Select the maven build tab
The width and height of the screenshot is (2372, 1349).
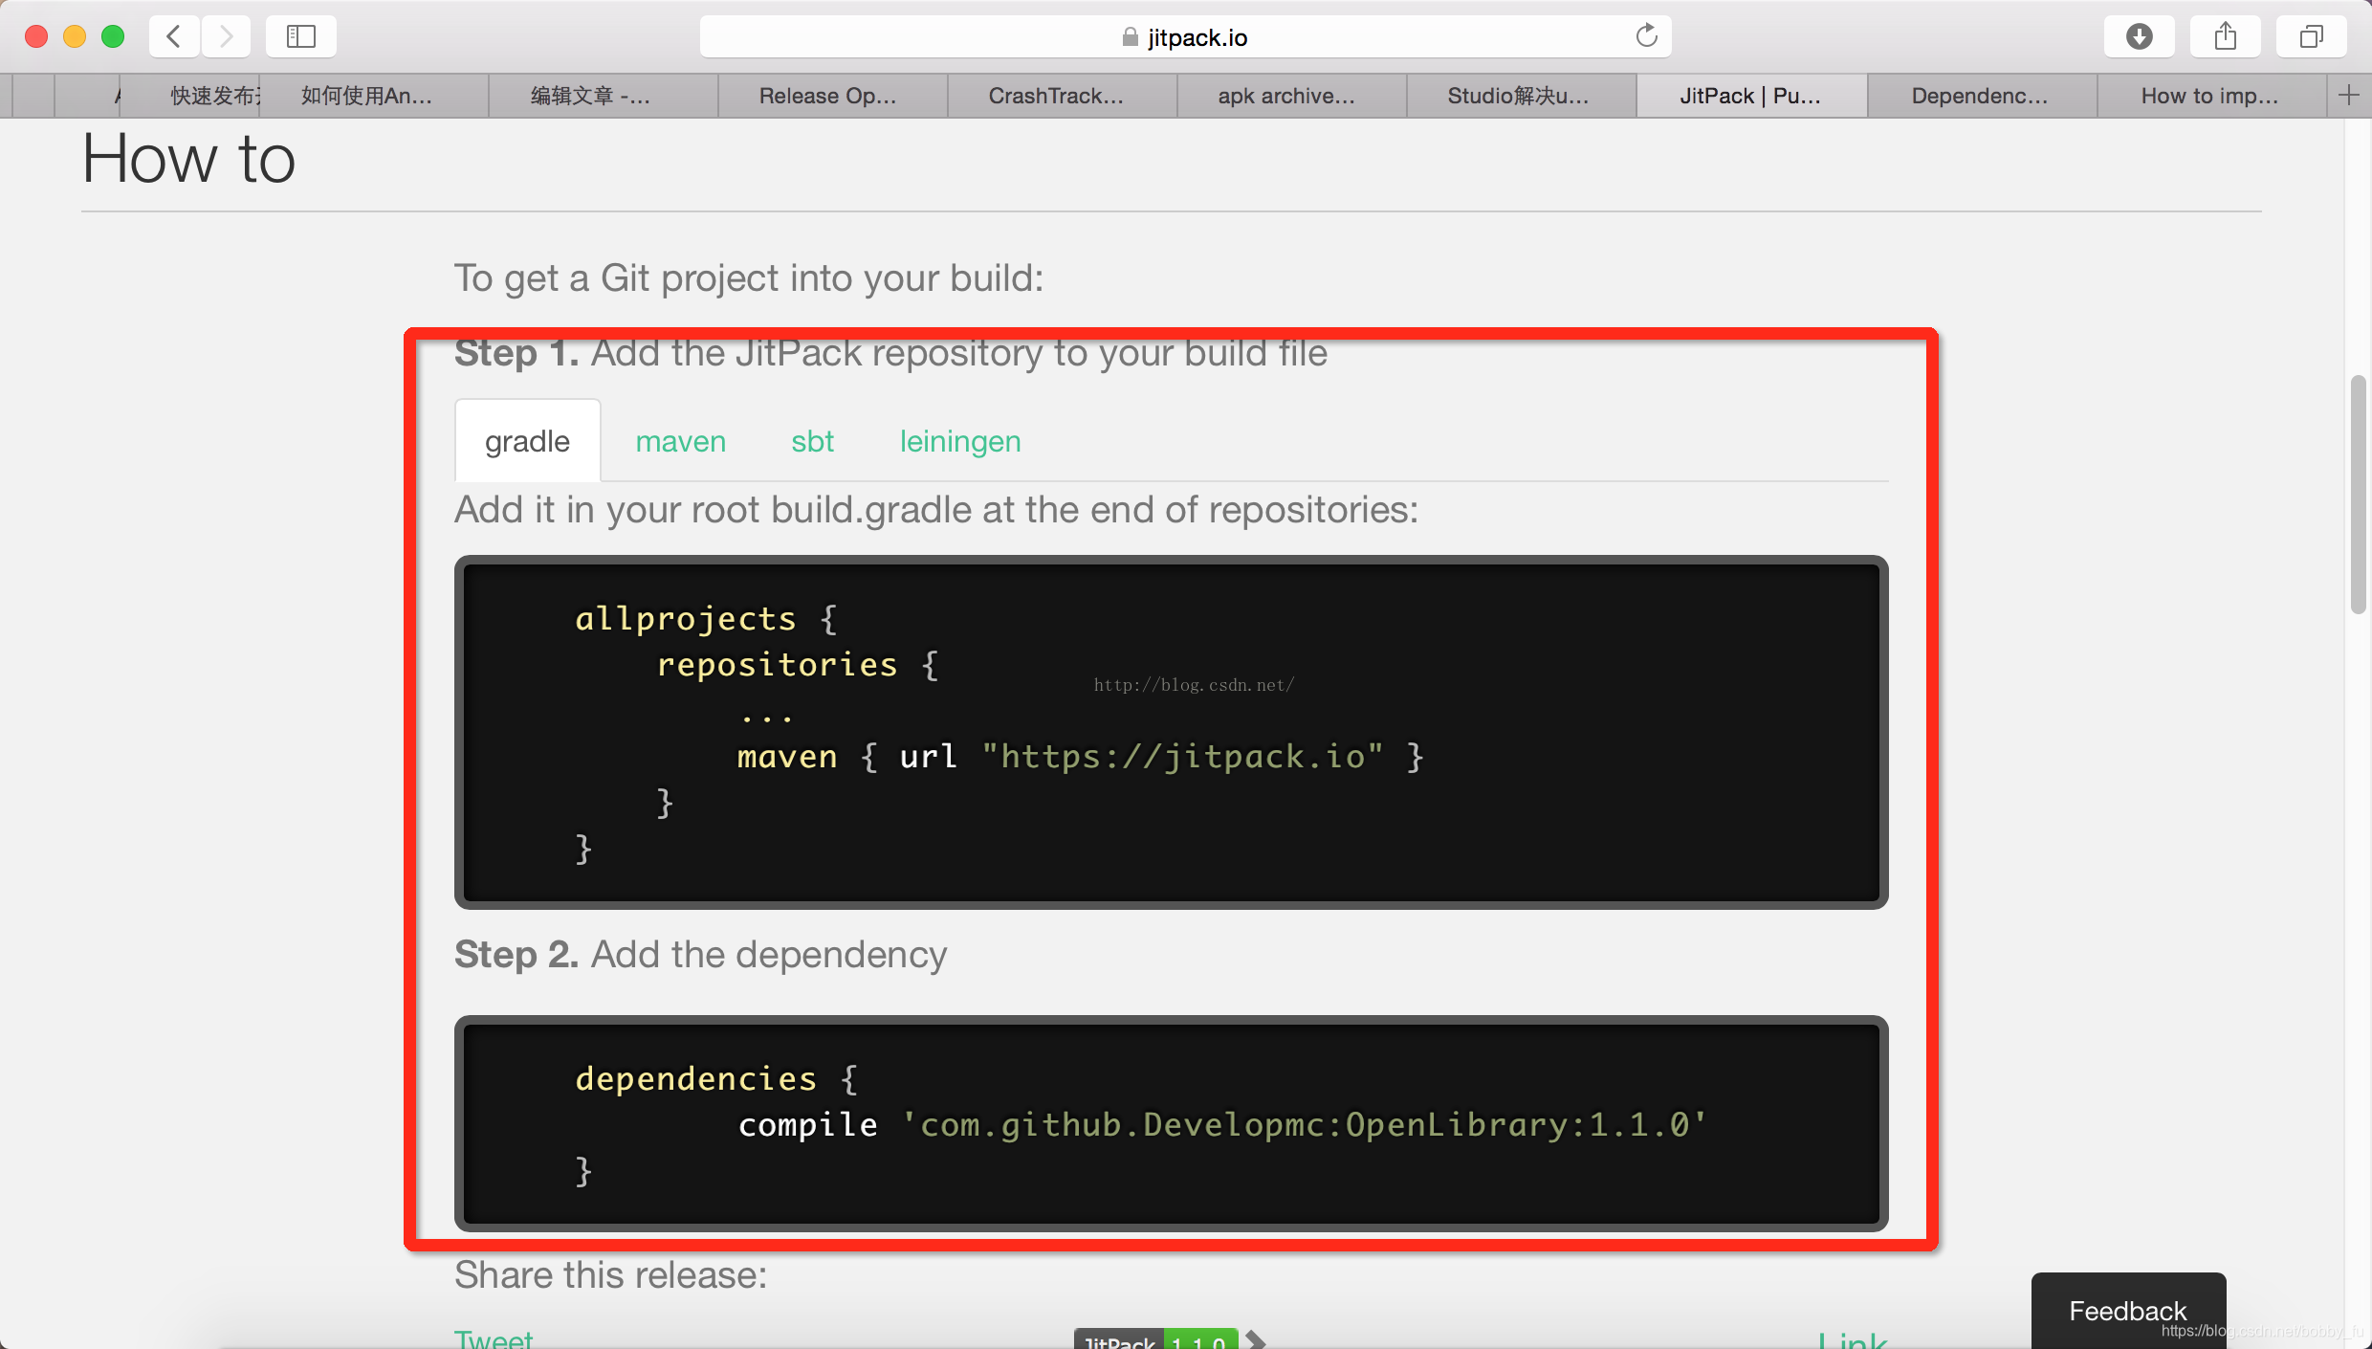(681, 441)
